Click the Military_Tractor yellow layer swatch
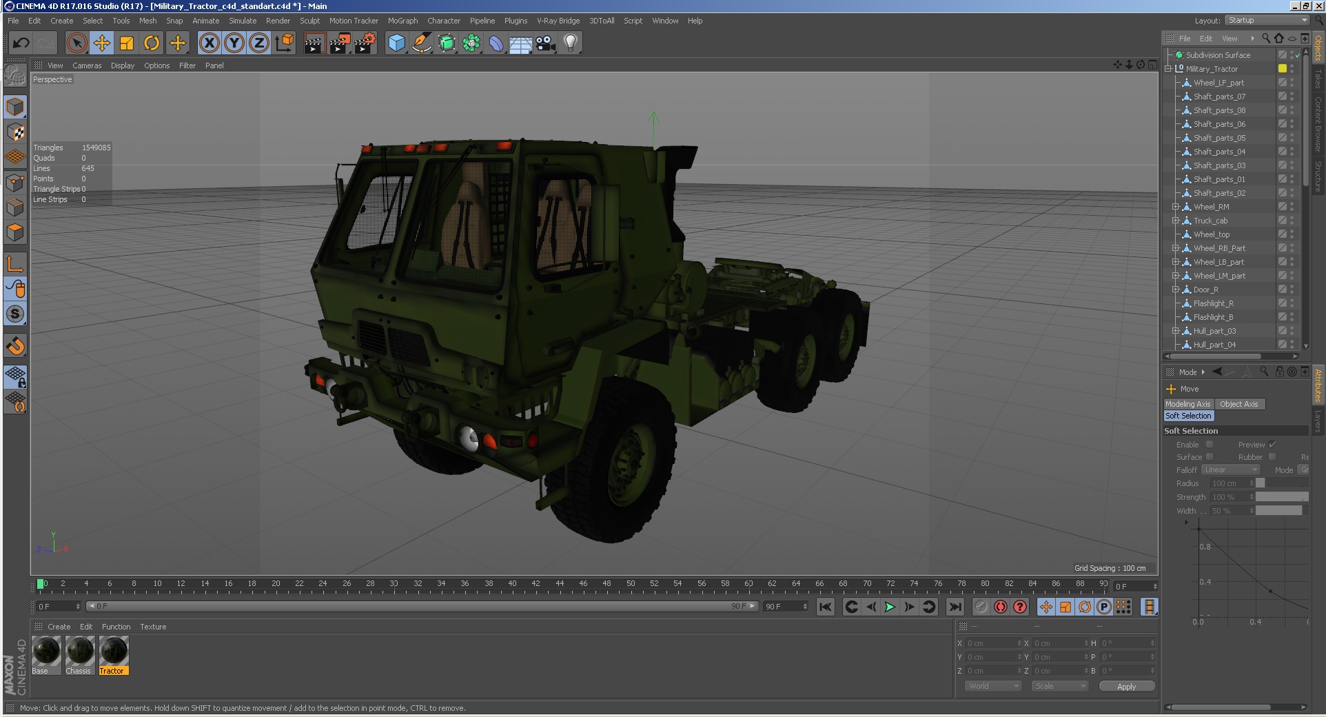Screen dimensions: 1326x717 click(x=1283, y=69)
